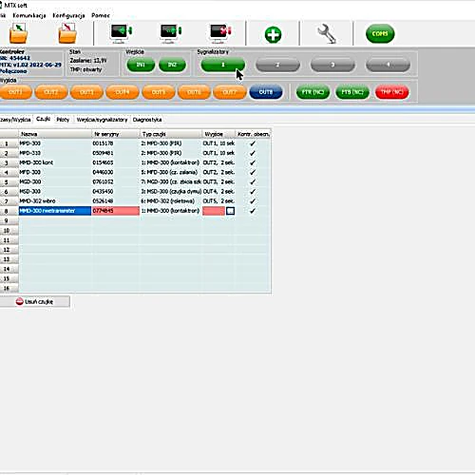The image size is (475, 475).
Task: Click the read from device monitor icon
Action: coord(121,33)
